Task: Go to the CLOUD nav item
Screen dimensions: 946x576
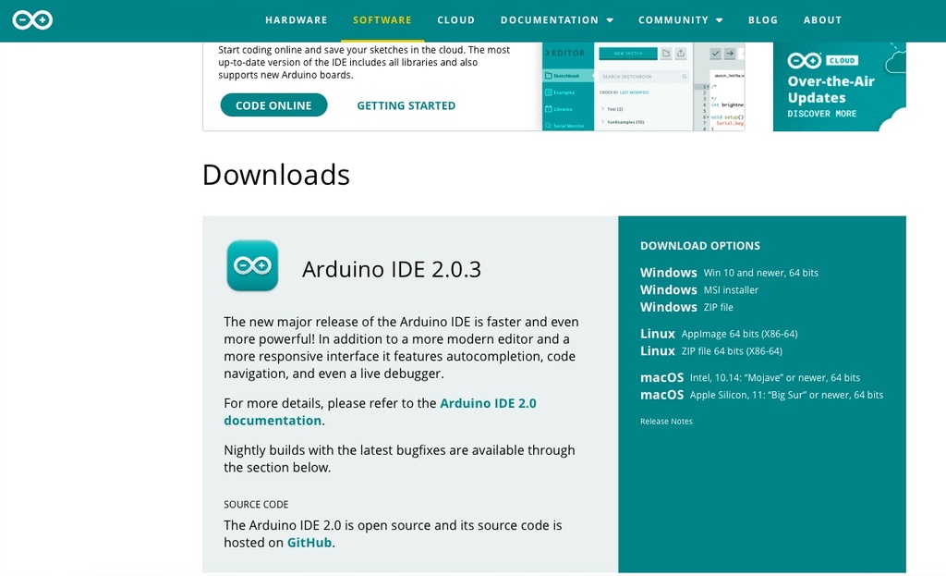Action: pyautogui.click(x=456, y=20)
